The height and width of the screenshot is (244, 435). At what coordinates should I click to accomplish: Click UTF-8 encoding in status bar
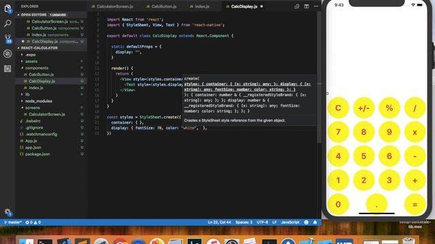click(262, 222)
